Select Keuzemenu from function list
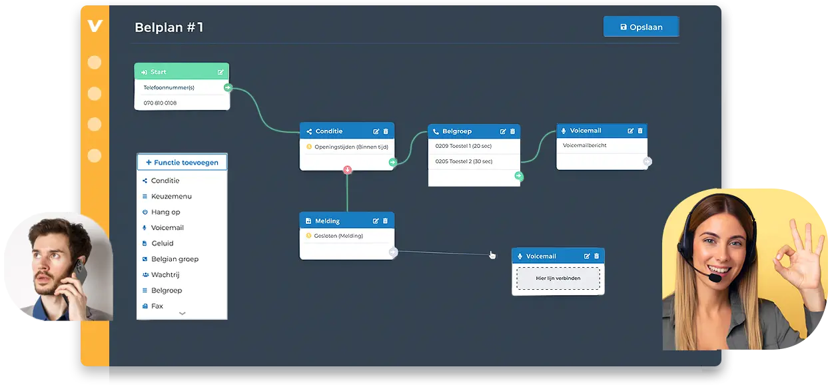 coord(171,196)
